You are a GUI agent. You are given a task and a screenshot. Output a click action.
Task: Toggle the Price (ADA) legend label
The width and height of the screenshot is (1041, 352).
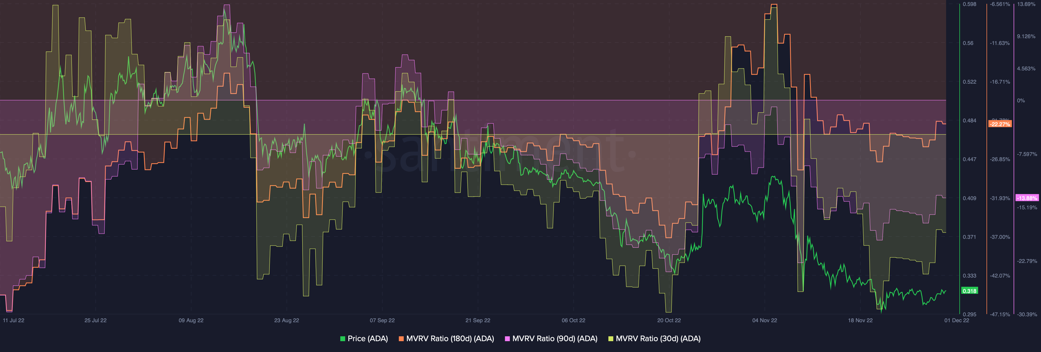click(x=367, y=339)
